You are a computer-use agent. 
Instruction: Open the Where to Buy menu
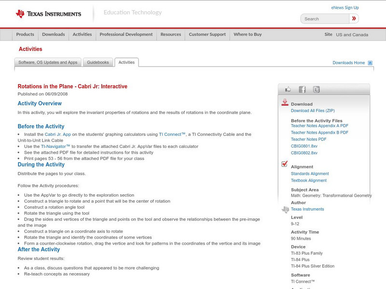(x=248, y=34)
